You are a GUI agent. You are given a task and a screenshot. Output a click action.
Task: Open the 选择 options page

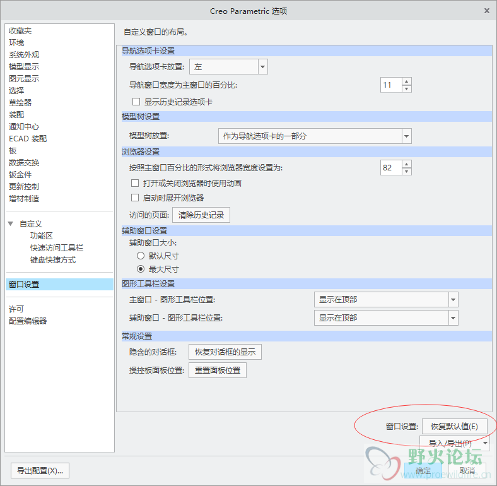[x=16, y=91]
